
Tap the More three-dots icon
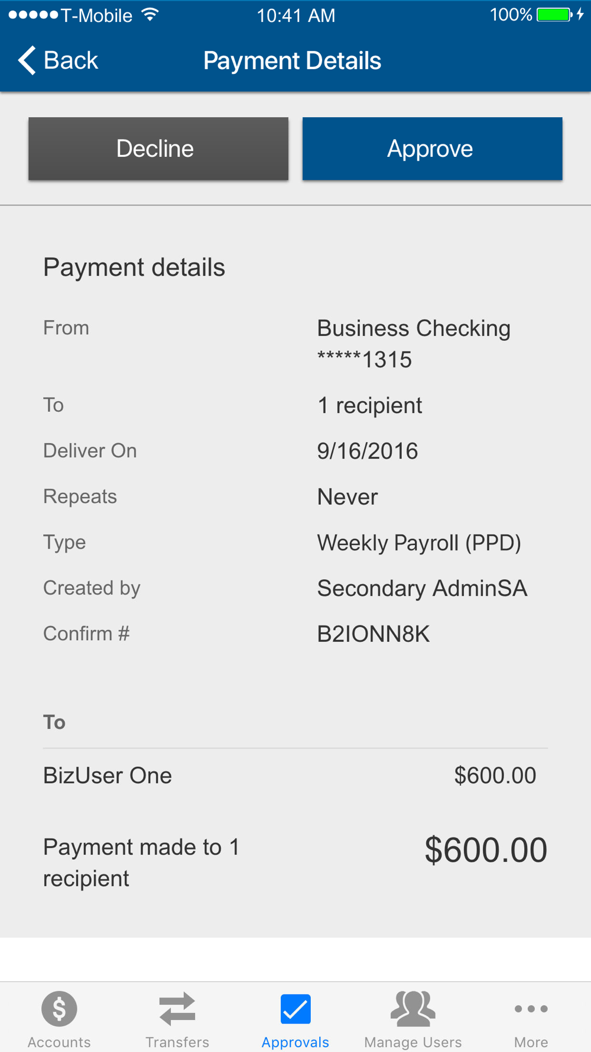(x=531, y=1008)
